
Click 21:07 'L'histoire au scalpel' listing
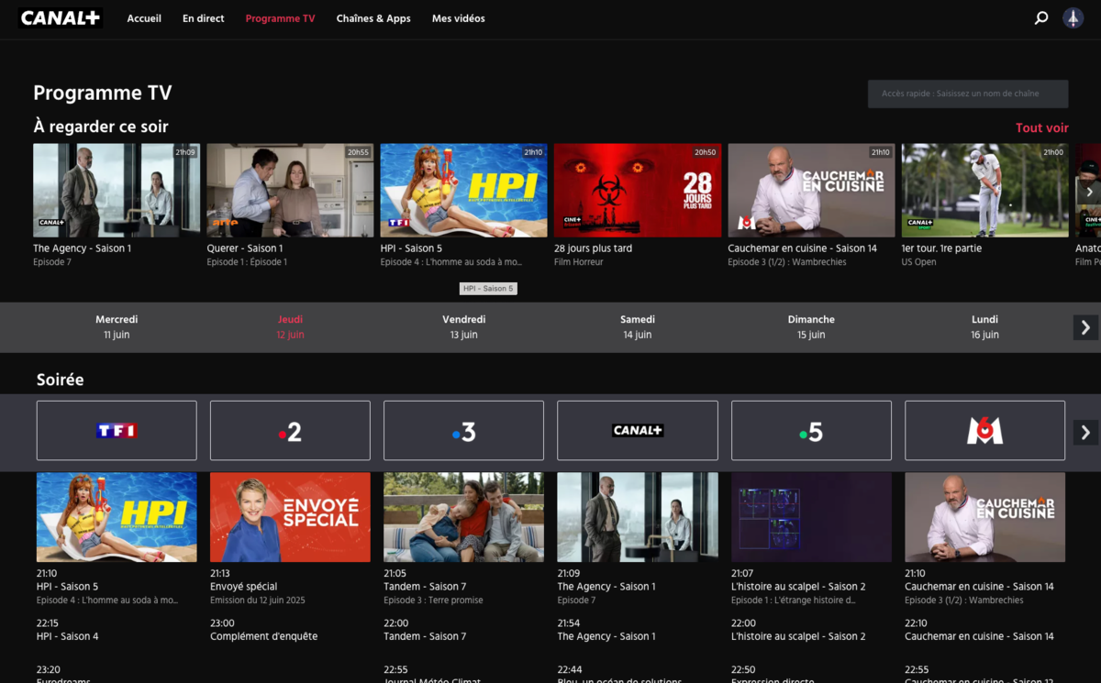click(x=798, y=587)
